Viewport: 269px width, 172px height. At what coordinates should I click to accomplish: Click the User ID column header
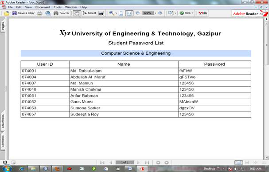45,64
